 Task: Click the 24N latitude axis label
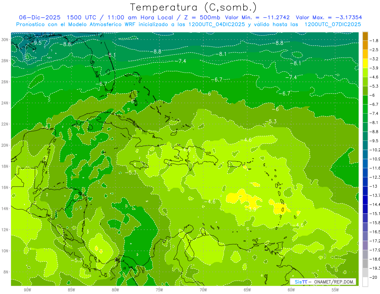5,103
